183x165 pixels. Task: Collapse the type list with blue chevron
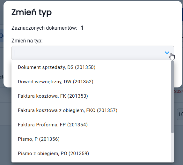pos(167,53)
